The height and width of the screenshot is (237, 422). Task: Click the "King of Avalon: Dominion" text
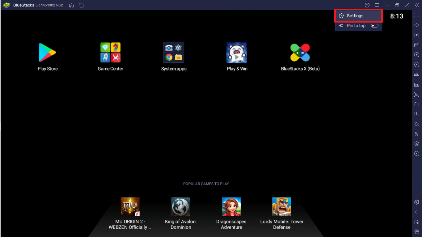(x=181, y=224)
